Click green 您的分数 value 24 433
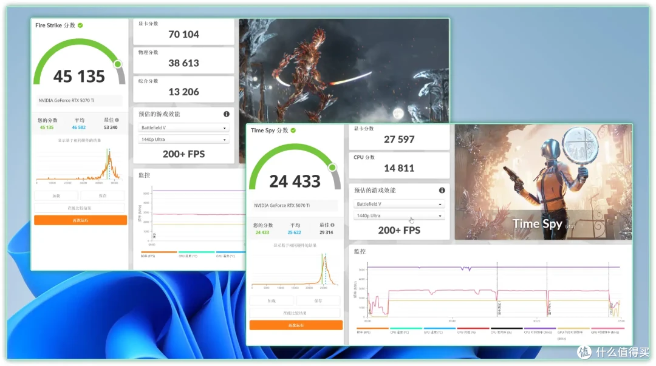656x366 pixels. click(262, 232)
